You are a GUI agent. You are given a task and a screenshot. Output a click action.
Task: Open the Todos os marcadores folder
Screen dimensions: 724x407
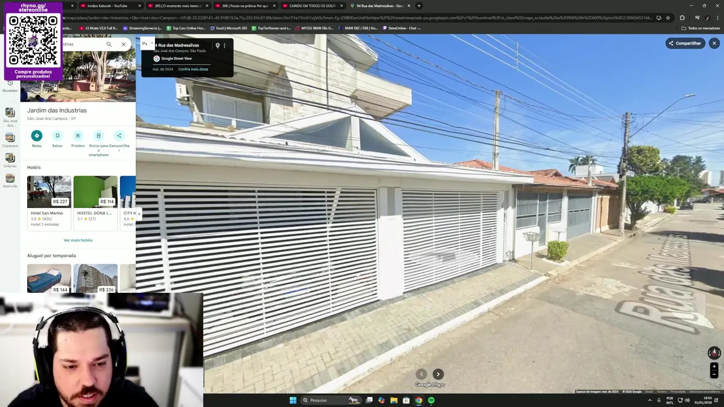coord(701,28)
